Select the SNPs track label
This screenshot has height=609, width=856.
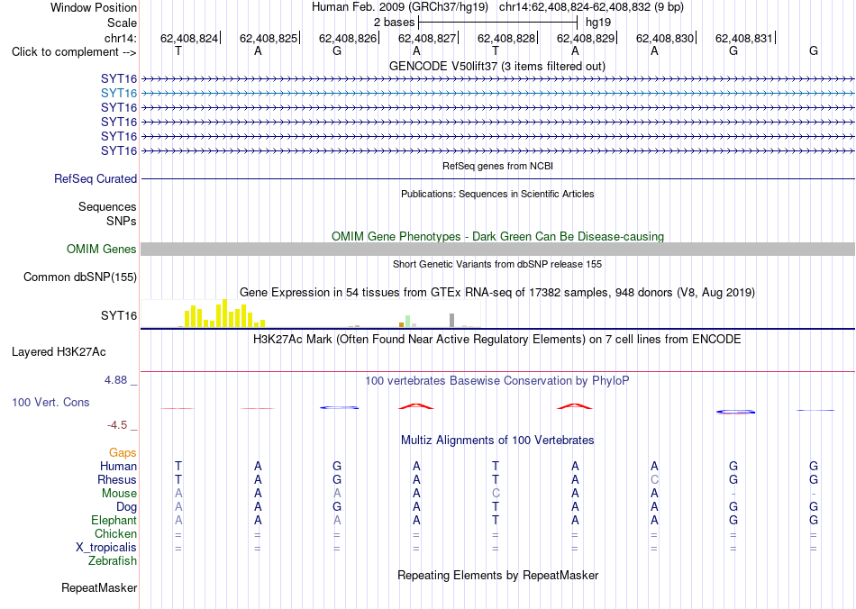(x=122, y=221)
